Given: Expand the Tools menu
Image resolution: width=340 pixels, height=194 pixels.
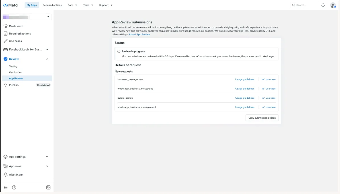Looking at the screenshot, I should 88,5.
